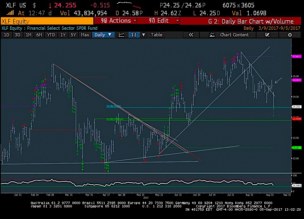Click the date range 3/9/2017-9/5/2017
Viewport: 304px width, 219px height.
tap(279, 28)
